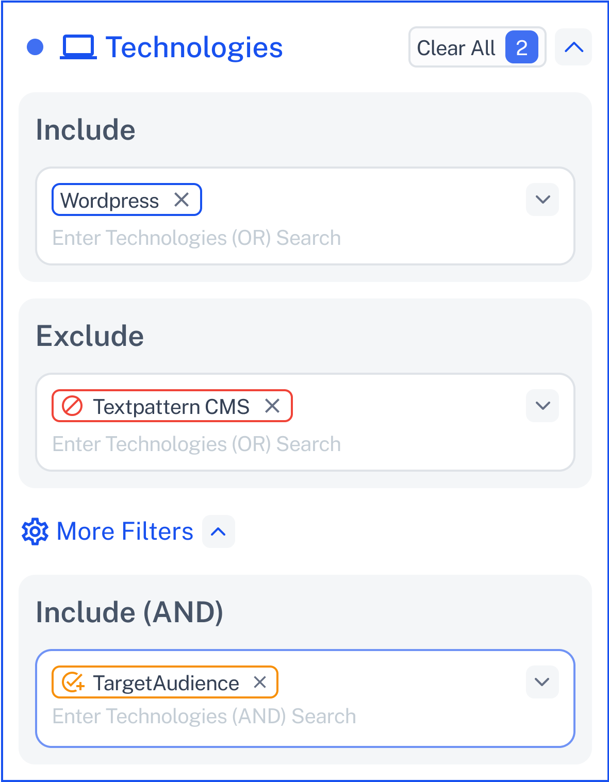Click the Clear All button
Screen dimensions: 609x782
(x=477, y=47)
